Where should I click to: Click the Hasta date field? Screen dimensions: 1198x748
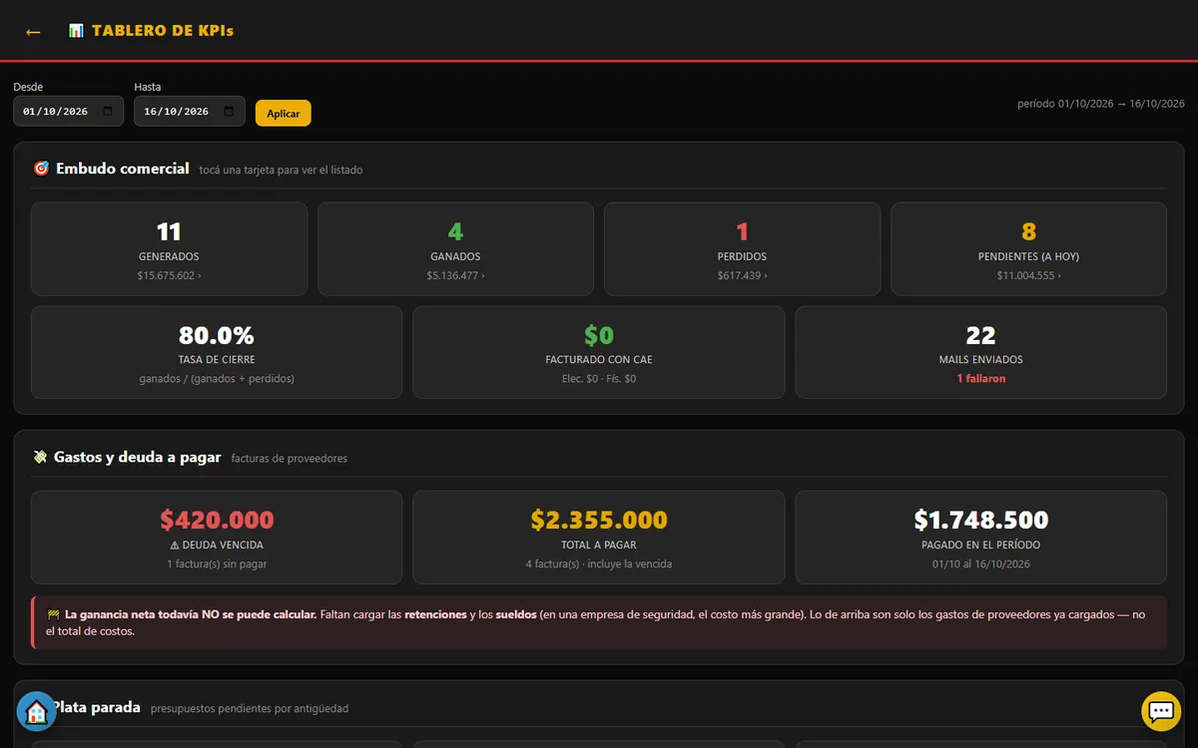[190, 111]
